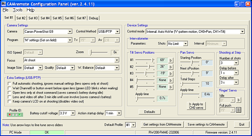Click the green OK status bar panel
Viewport: 252px width, 136px height.
pyautogui.click(x=47, y=132)
